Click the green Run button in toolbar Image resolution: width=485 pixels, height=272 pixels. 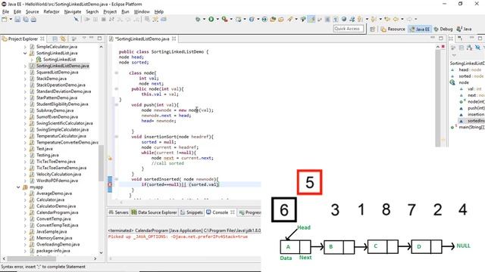click(x=211, y=19)
